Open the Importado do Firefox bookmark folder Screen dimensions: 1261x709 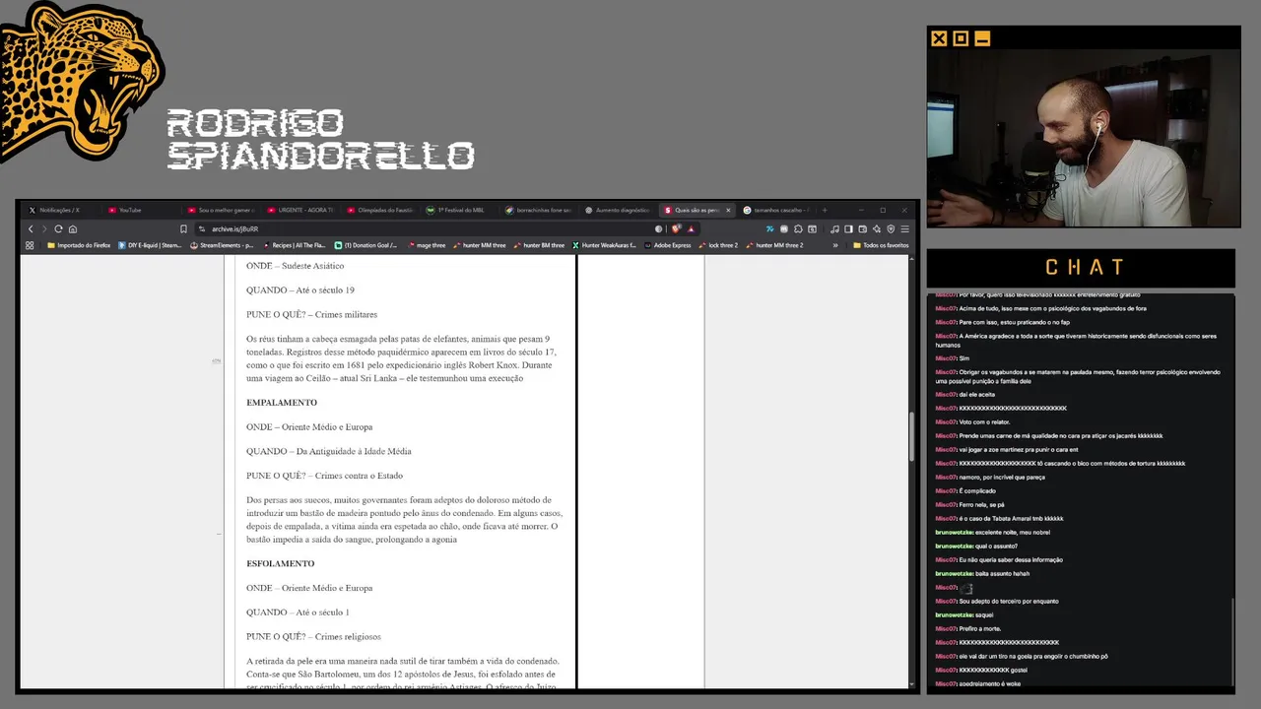tap(79, 245)
